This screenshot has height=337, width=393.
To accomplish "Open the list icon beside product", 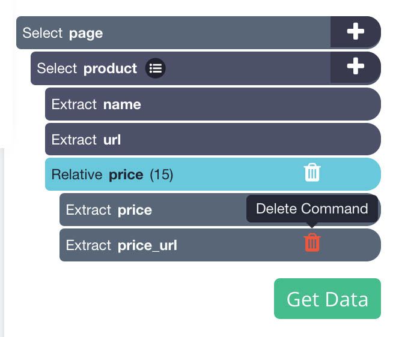I will point(156,68).
